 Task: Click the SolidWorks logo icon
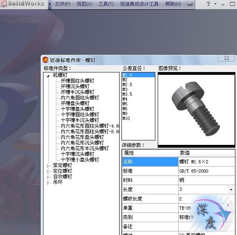tap(3, 4)
